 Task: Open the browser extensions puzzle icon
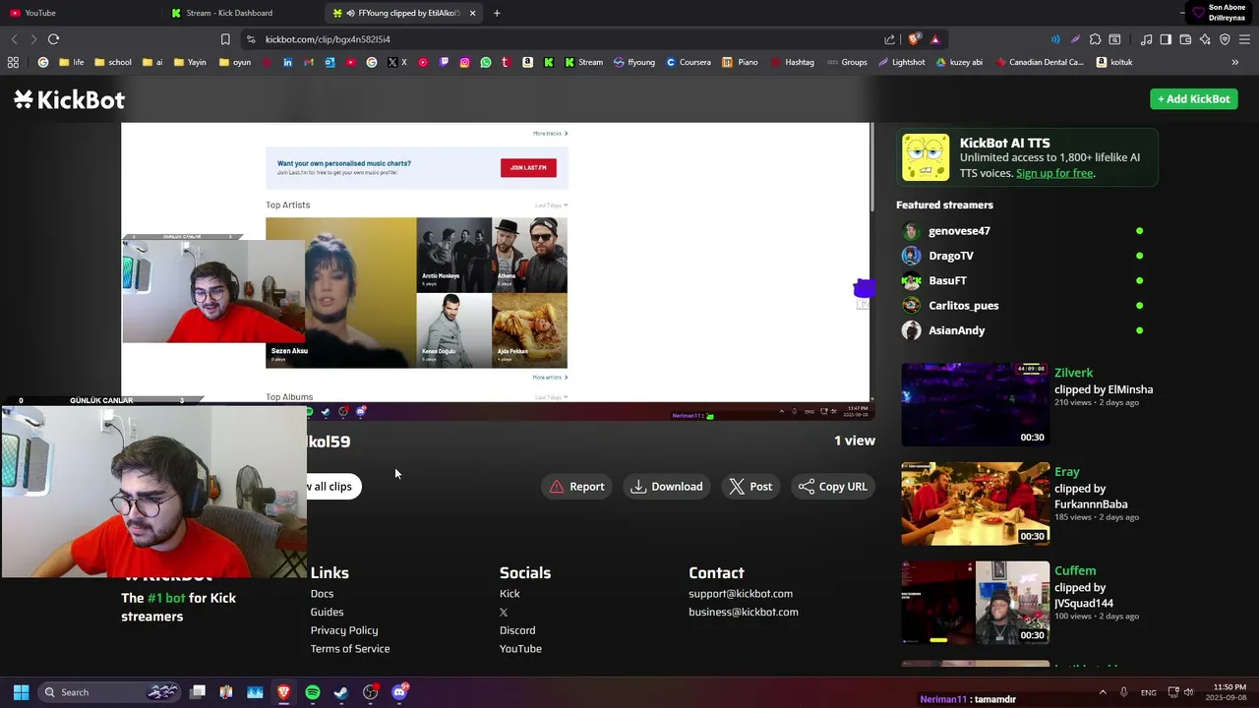[1095, 39]
